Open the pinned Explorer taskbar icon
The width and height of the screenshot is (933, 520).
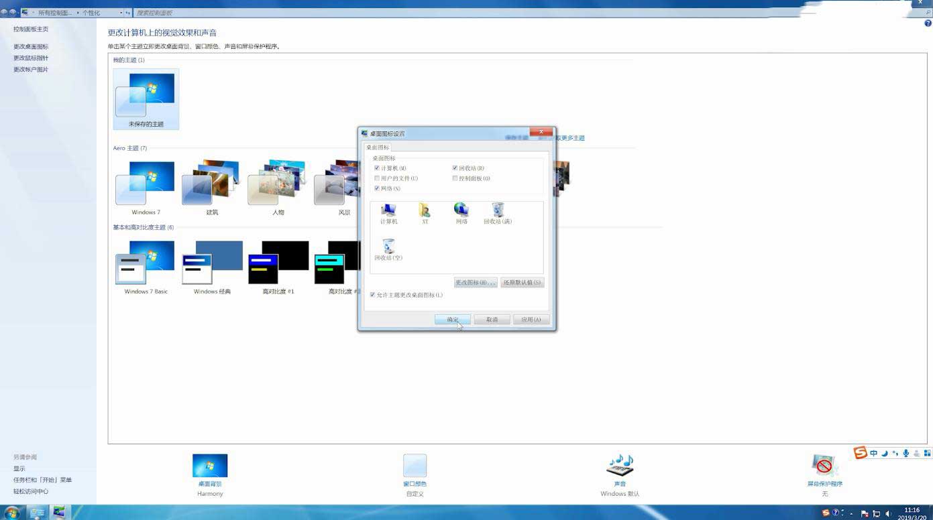click(37, 513)
